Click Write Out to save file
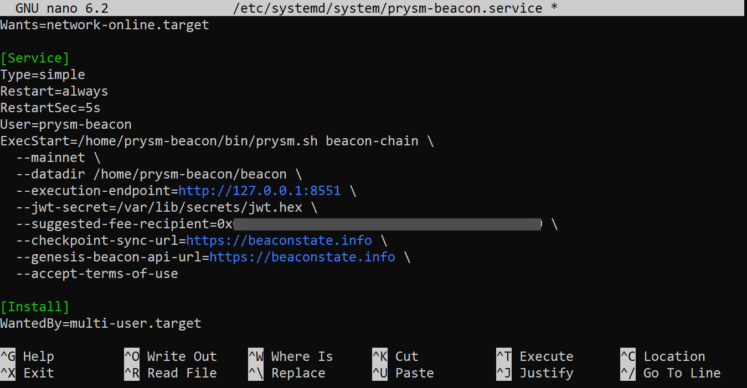This screenshot has width=747, height=388. [x=181, y=356]
